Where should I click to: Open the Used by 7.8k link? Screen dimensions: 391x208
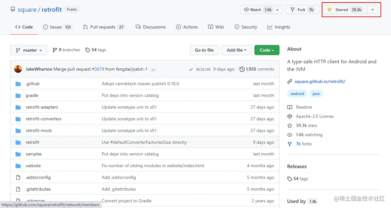302,201
